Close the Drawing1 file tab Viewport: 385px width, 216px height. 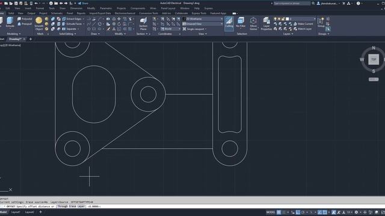coord(24,39)
